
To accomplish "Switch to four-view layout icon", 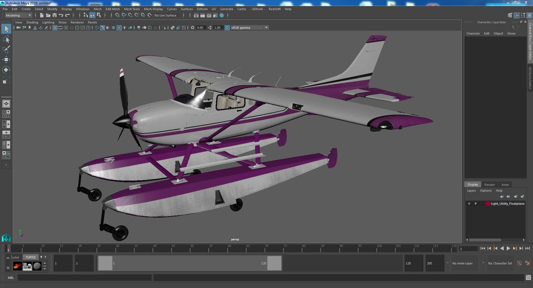I will pos(6,114).
